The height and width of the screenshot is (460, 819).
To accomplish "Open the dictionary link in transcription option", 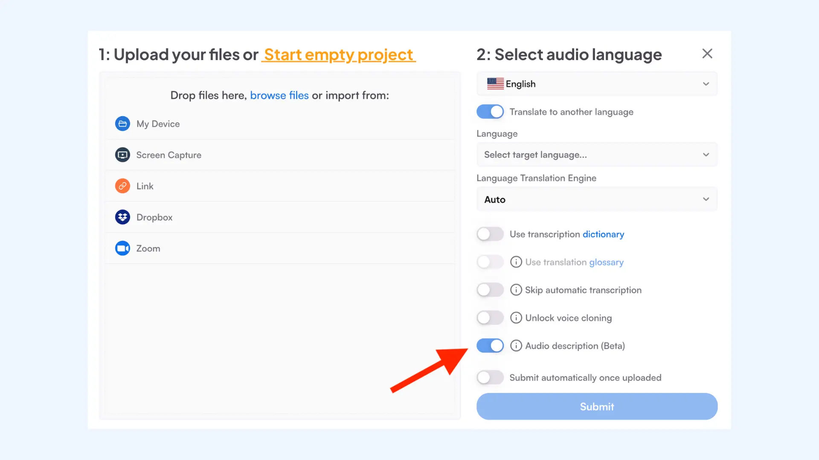I will [603, 234].
